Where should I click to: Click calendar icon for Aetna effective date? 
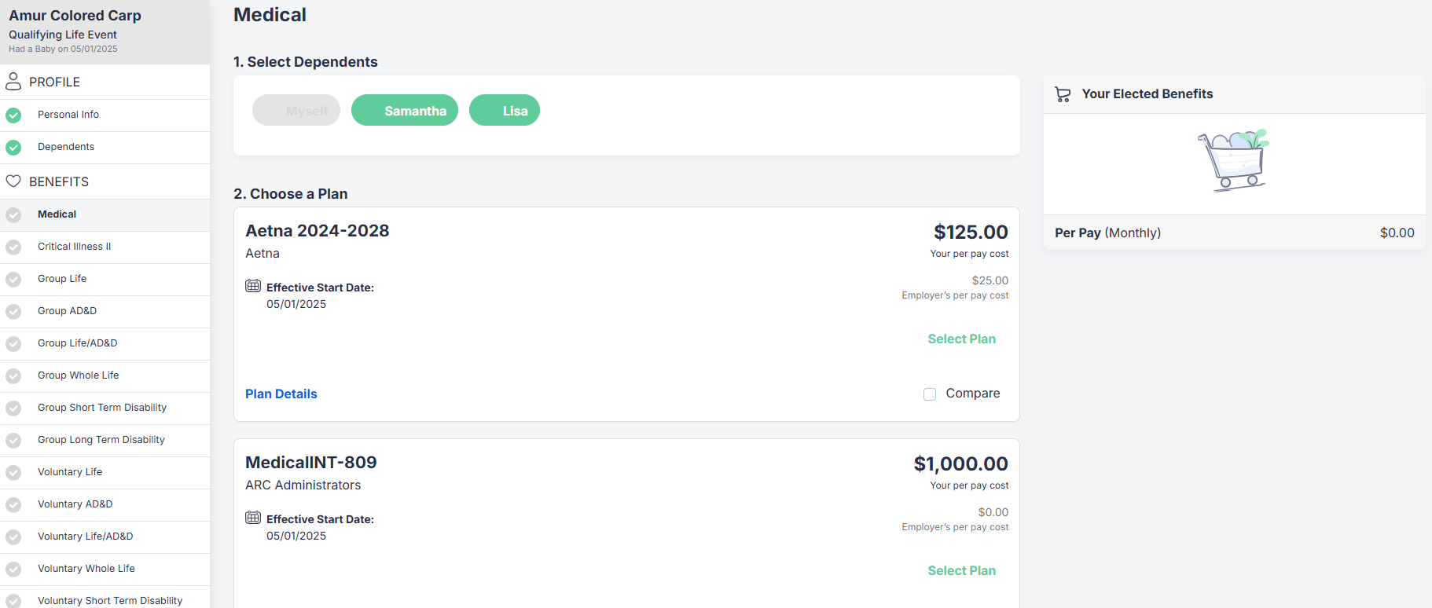coord(253,286)
